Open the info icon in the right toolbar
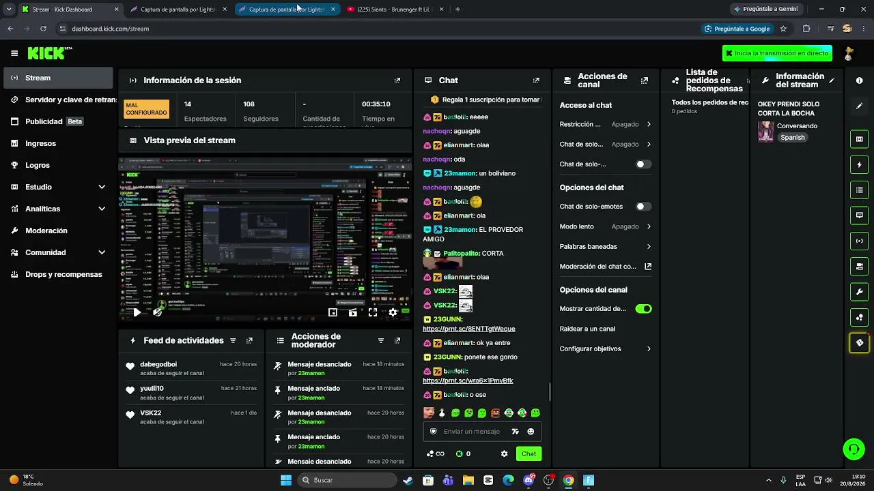 pos(859,80)
